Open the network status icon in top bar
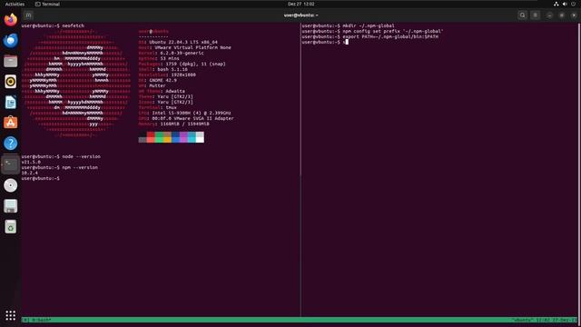The height and width of the screenshot is (327, 581). pyautogui.click(x=556, y=4)
